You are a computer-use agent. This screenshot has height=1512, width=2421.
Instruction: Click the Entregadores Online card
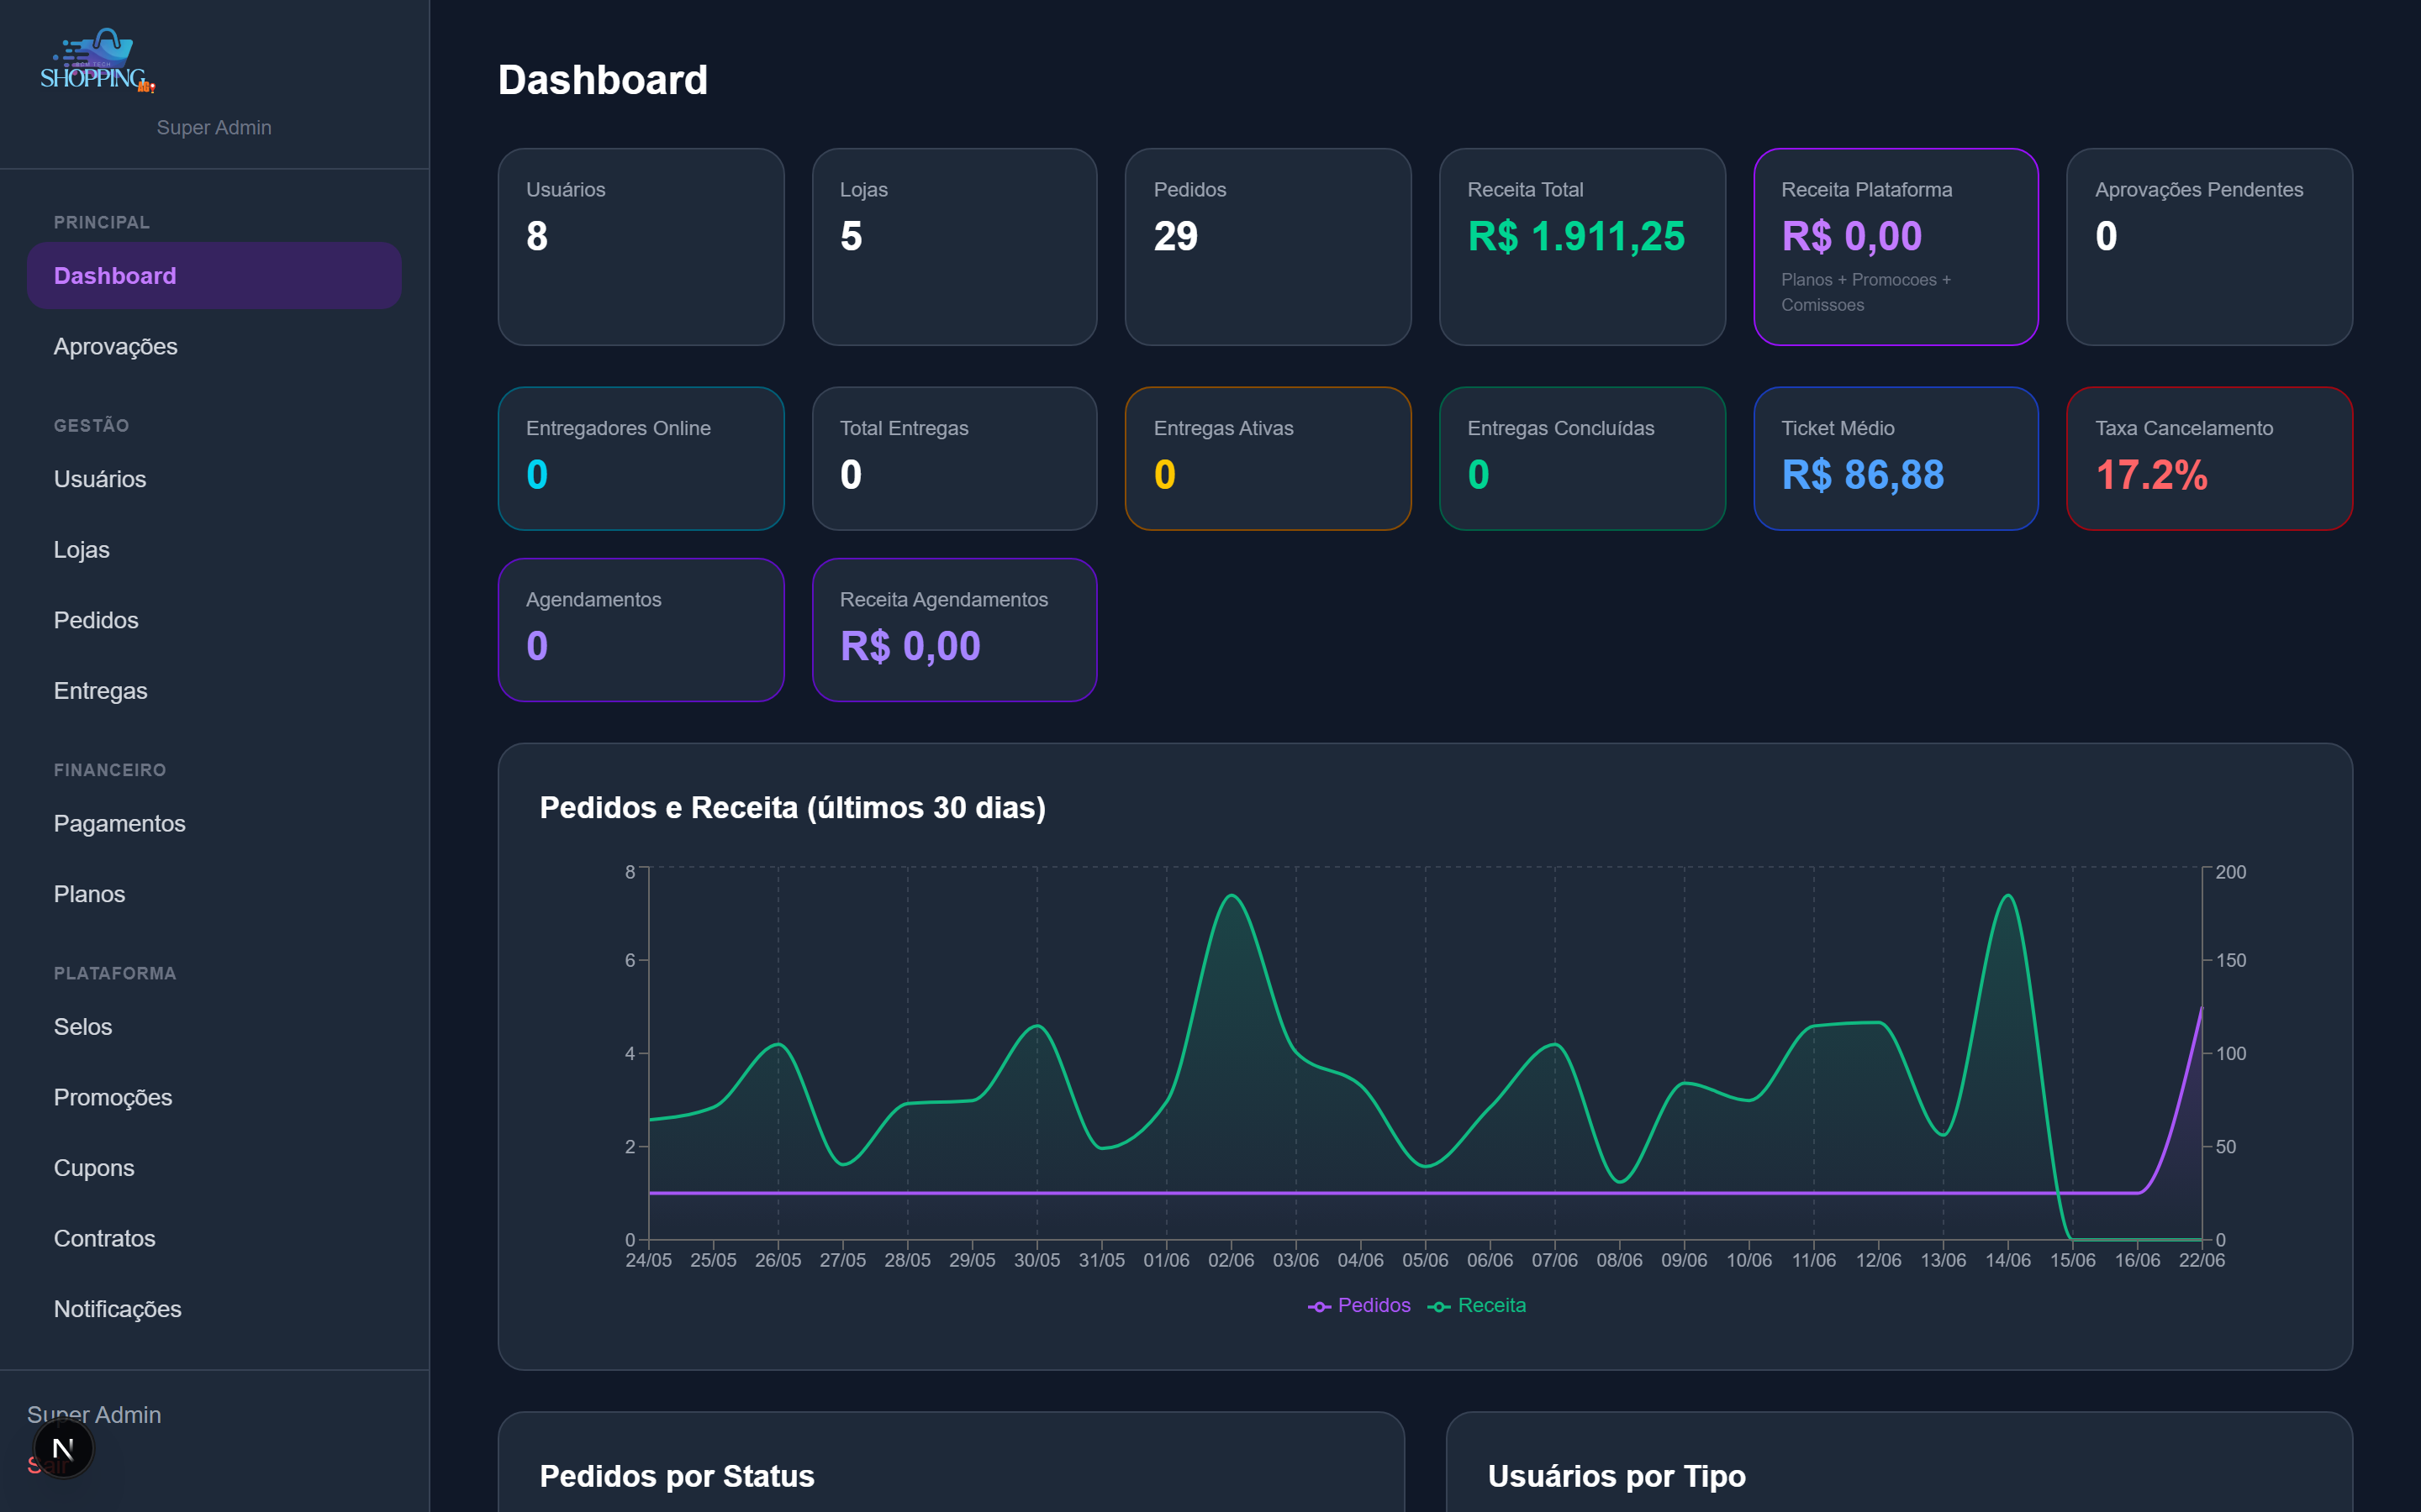(x=641, y=459)
